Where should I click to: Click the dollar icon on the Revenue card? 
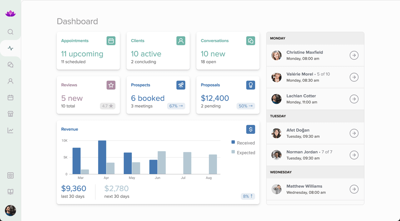point(251,129)
